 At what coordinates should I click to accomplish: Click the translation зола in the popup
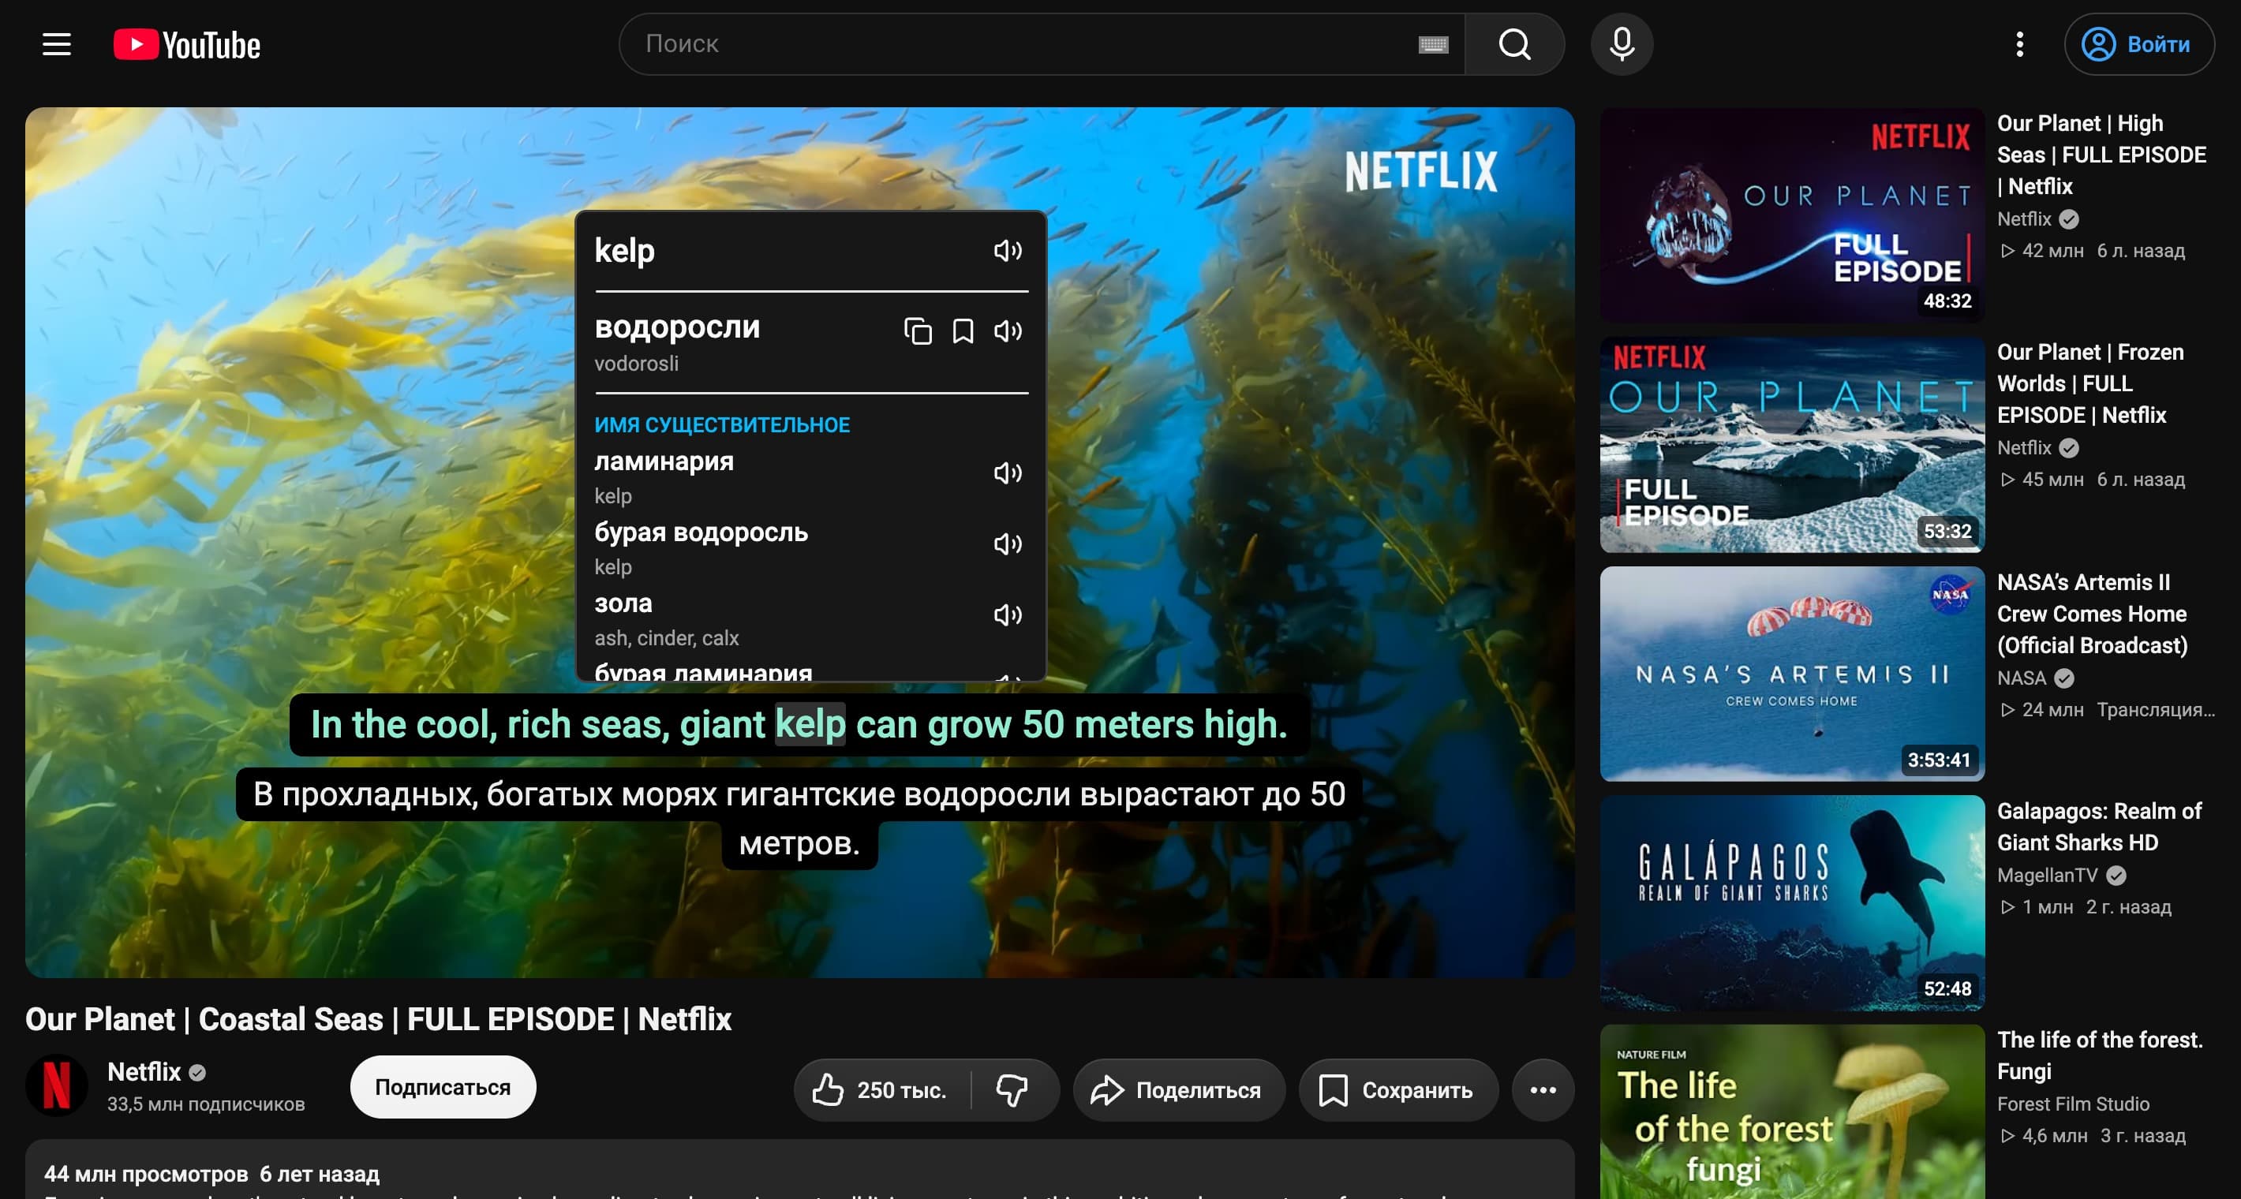(623, 604)
